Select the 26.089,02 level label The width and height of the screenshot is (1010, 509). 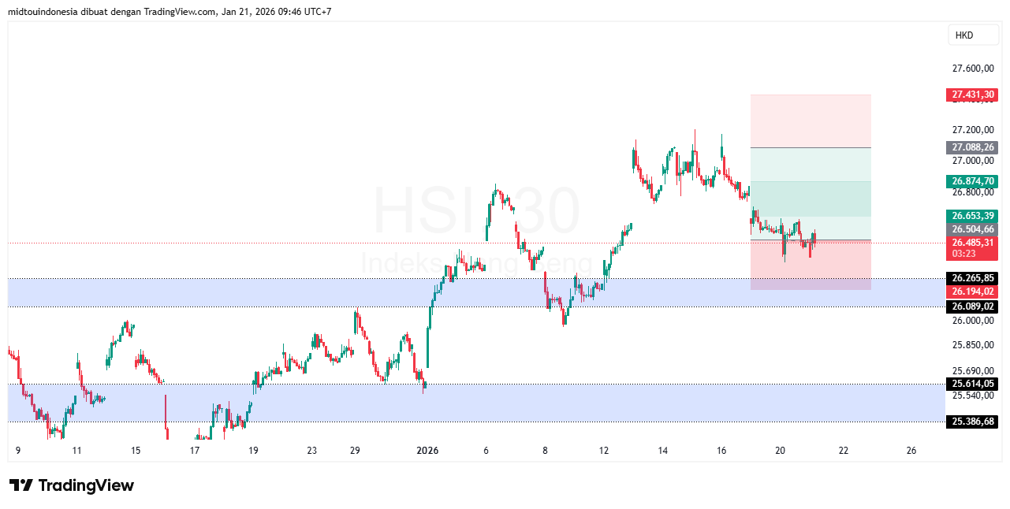tap(972, 306)
